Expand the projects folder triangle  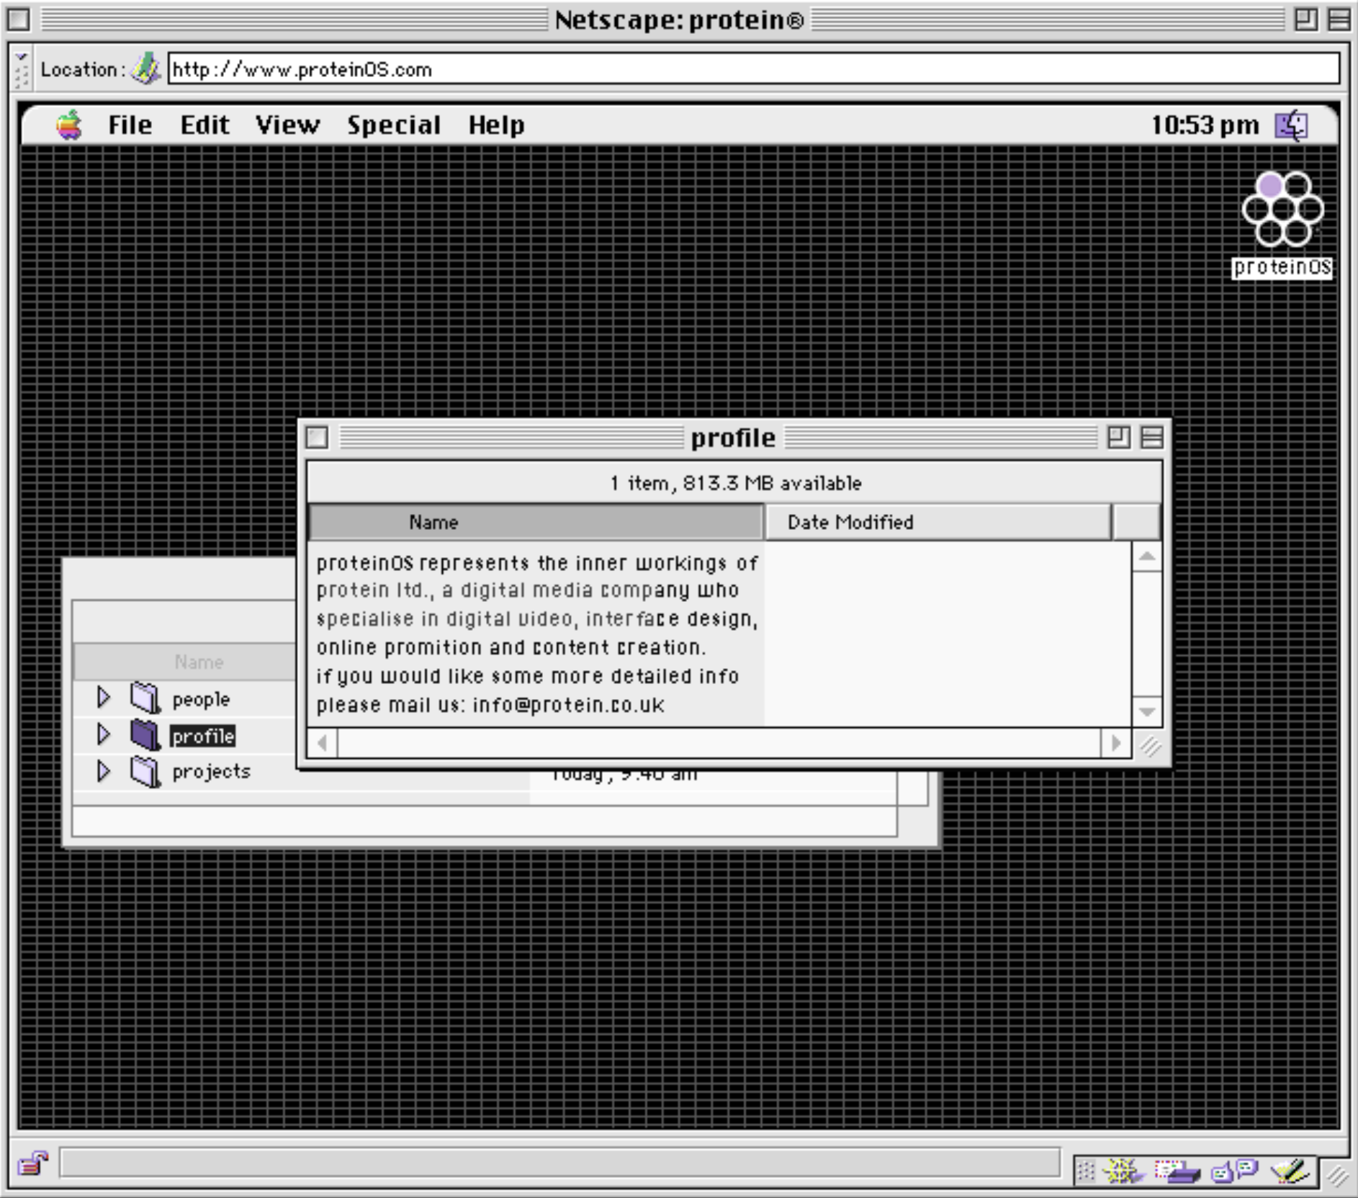pyautogui.click(x=104, y=771)
